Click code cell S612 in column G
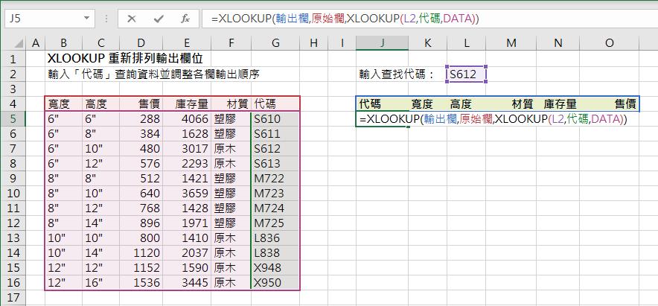 point(275,149)
